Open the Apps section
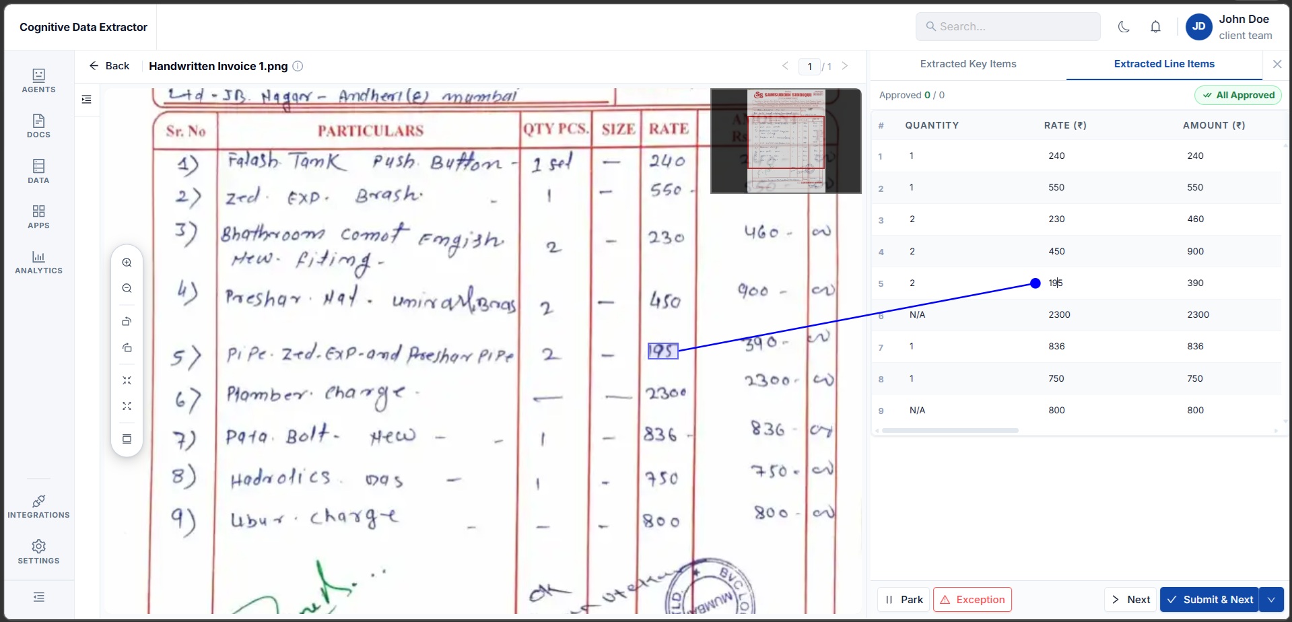This screenshot has height=622, width=1292. pos(39,217)
